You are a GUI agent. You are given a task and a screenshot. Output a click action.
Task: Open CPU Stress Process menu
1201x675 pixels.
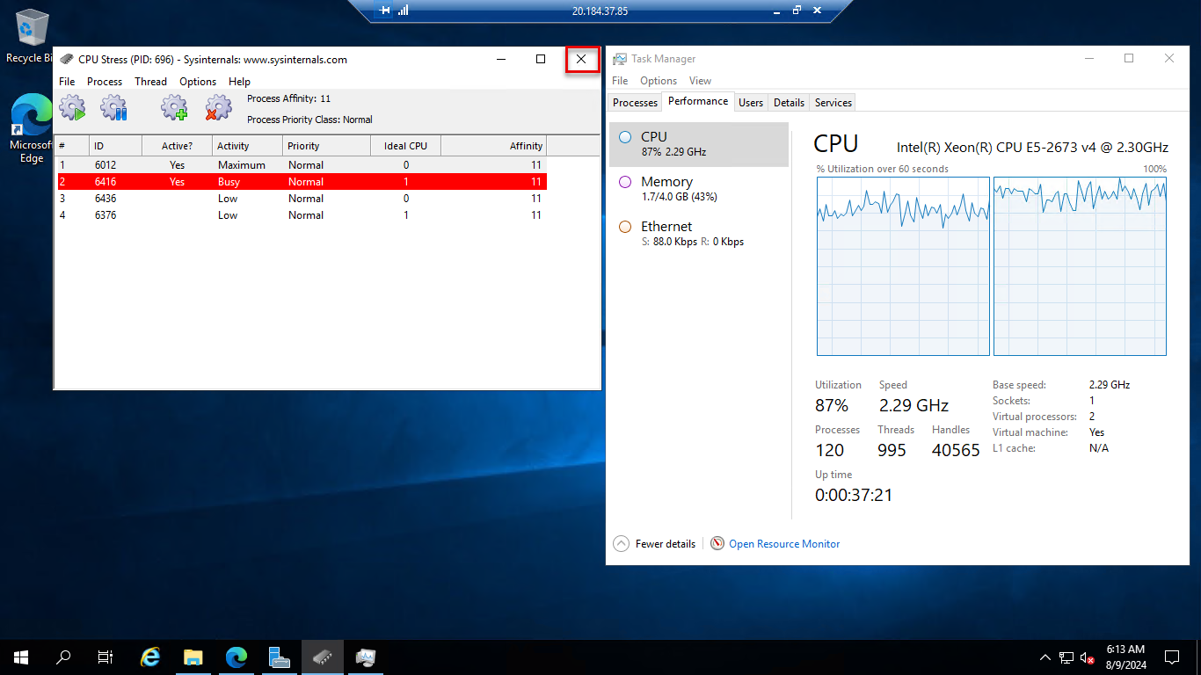[x=105, y=82]
